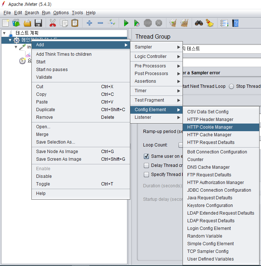Click the blue plus Expand All icon
The image size is (261, 266).
[x=89, y=23]
